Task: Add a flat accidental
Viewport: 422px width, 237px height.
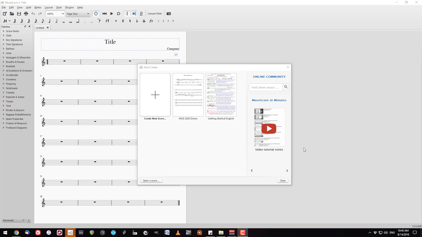Action: tap(137, 21)
